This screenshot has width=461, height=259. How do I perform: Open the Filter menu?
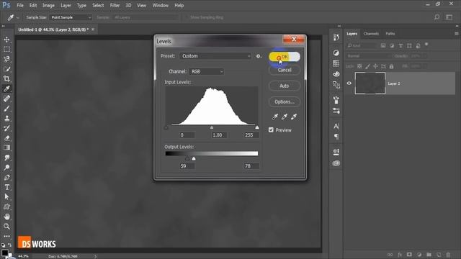115,5
